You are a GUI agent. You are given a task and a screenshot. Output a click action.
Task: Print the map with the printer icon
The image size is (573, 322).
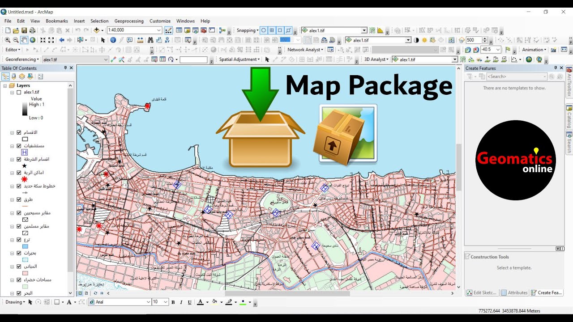[32, 30]
